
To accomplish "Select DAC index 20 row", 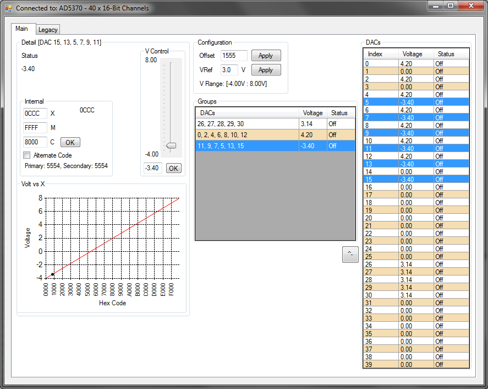I will (x=416, y=218).
